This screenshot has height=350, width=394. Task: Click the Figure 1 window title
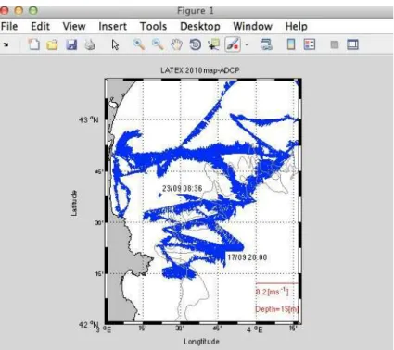195,11
